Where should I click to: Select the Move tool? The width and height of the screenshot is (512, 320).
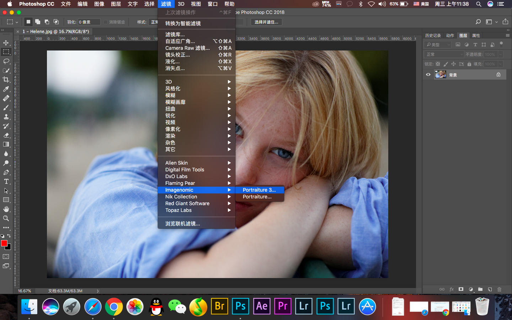[6, 43]
